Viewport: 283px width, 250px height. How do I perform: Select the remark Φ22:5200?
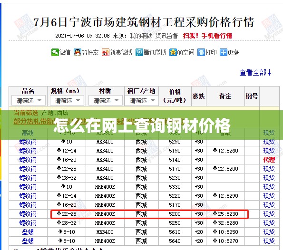click(x=225, y=169)
